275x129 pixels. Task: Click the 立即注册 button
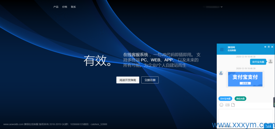(x=150, y=80)
